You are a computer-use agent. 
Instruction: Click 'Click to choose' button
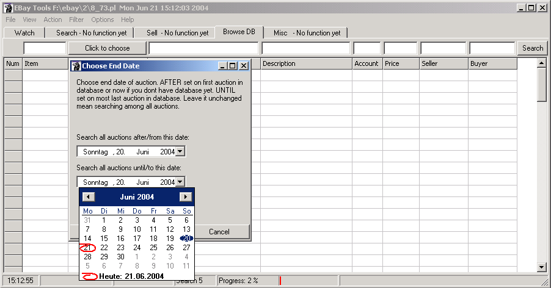[x=108, y=48]
